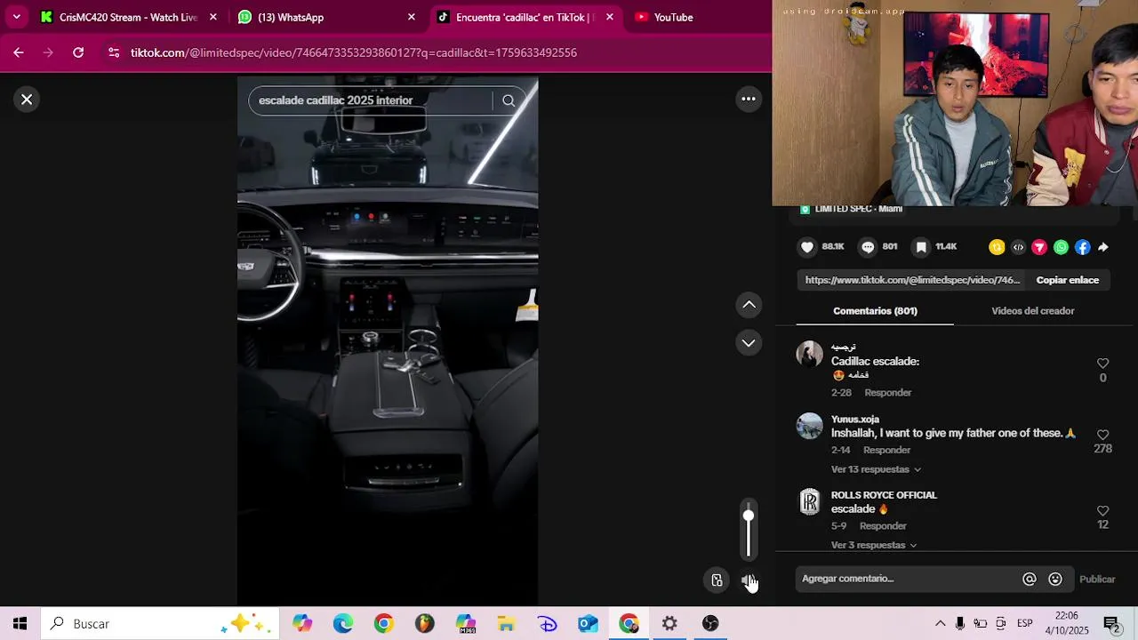Share video to Facebook
Viewport: 1138px width, 640px height.
pos(1082,247)
